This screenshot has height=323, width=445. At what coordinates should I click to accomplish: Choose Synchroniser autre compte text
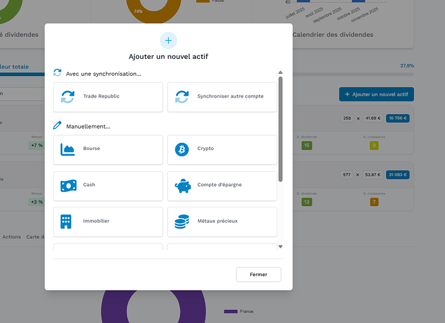tap(230, 96)
